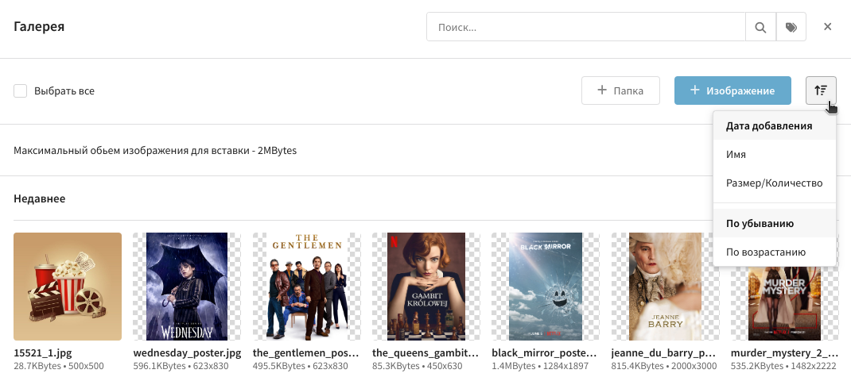Open the tags filter icon

click(791, 27)
